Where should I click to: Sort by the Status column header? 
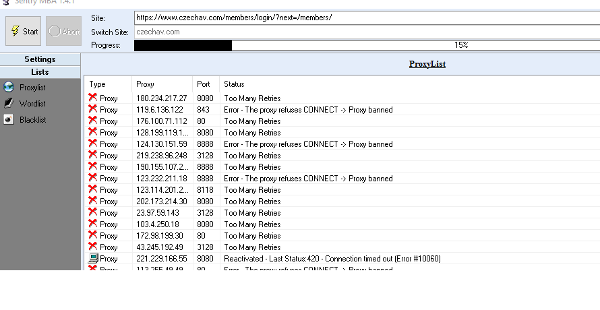(234, 84)
